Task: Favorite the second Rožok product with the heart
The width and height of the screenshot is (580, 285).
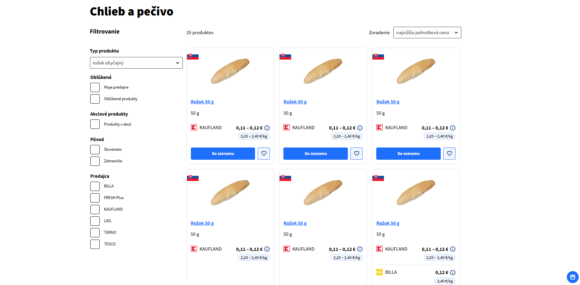Action: pos(357,154)
